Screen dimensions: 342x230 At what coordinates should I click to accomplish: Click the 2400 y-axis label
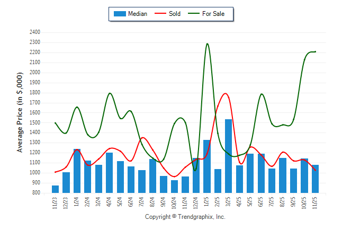tap(35, 32)
